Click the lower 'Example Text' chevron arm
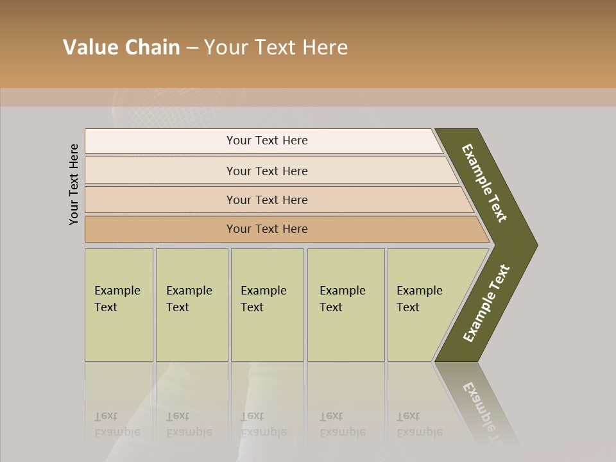 click(486, 304)
